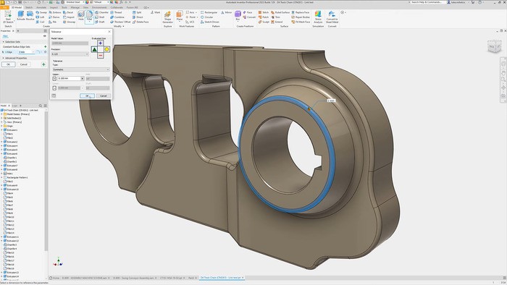This screenshot has width=507, height=285.
Task: Click the ViewCube in the viewport
Action: 494,46
